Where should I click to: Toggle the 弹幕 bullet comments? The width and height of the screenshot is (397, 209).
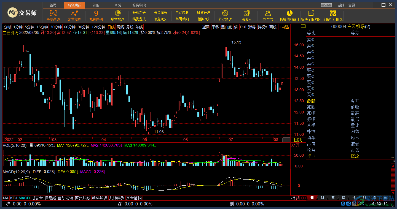(x=252, y=27)
